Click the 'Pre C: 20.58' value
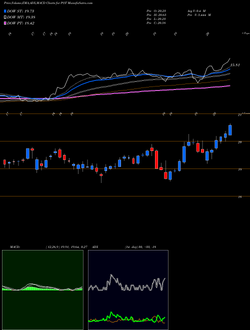Viewport: 250px width, 330px height. tap(156, 22)
